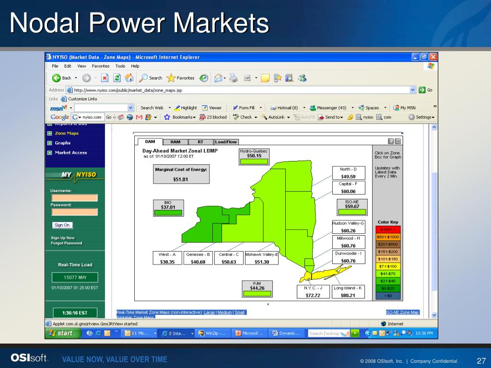Go to Home page icon

tap(129, 78)
